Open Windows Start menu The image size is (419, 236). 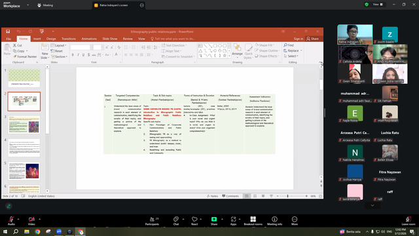[x=5, y=231]
